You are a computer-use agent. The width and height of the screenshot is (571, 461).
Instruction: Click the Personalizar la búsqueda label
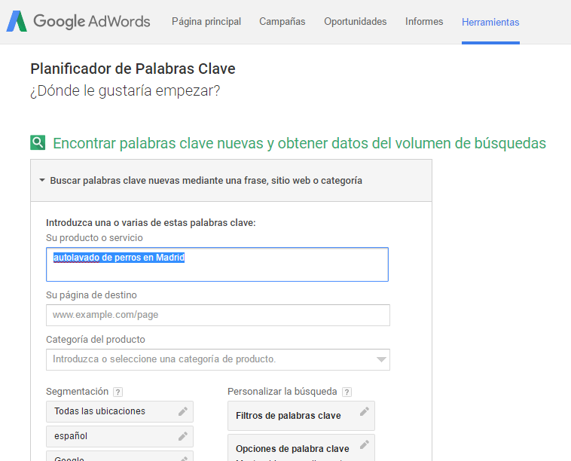click(x=282, y=392)
